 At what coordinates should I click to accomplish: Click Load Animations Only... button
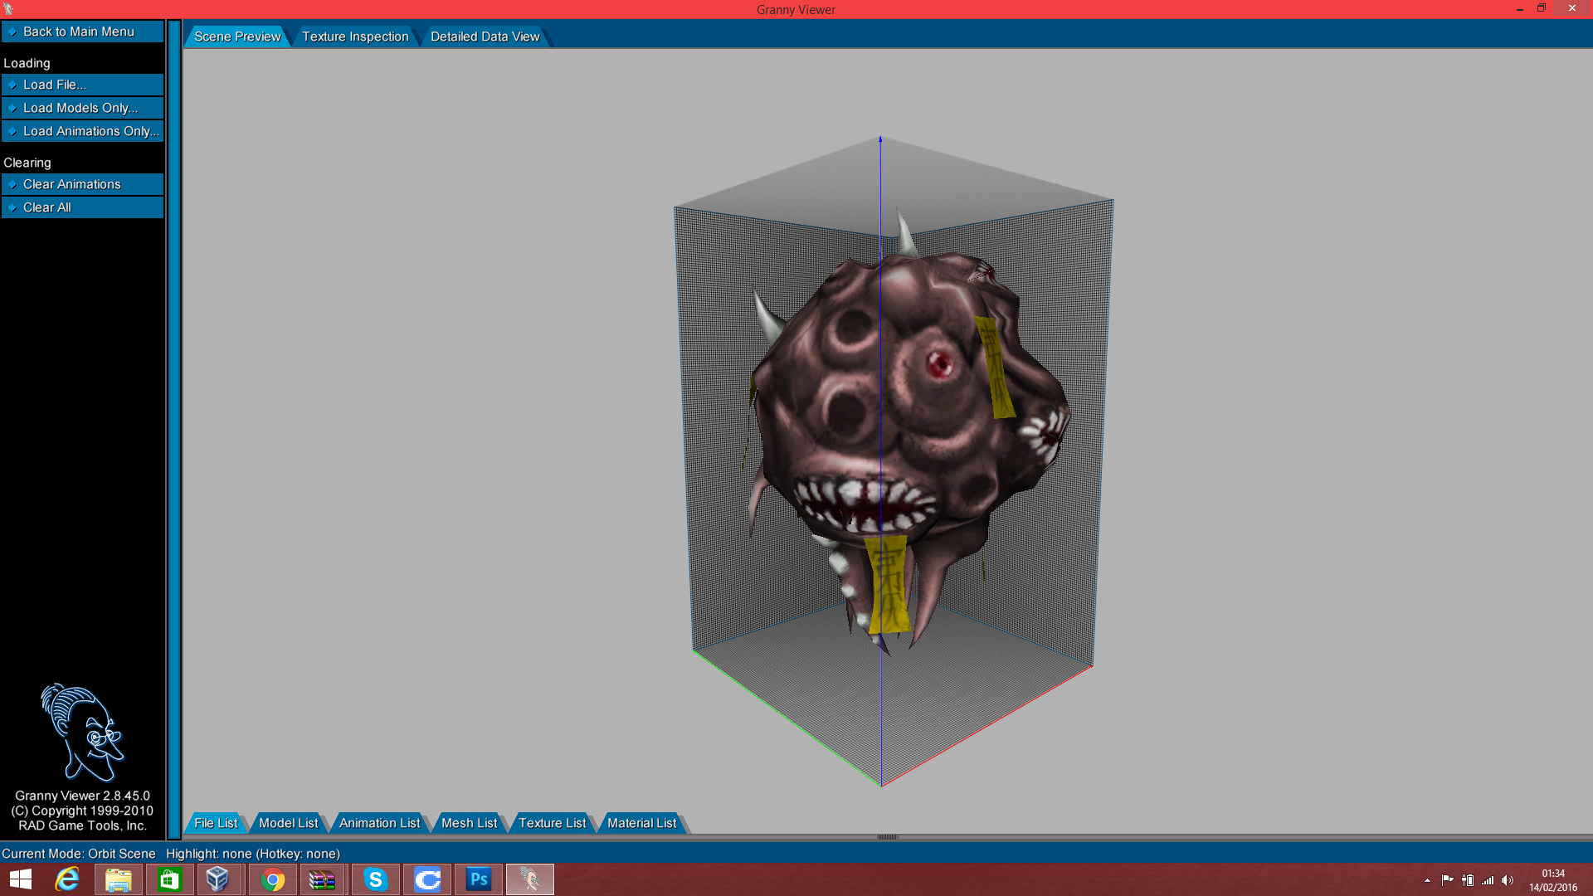tap(82, 131)
